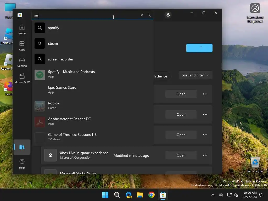Open the Library sidebar icon

(22, 147)
